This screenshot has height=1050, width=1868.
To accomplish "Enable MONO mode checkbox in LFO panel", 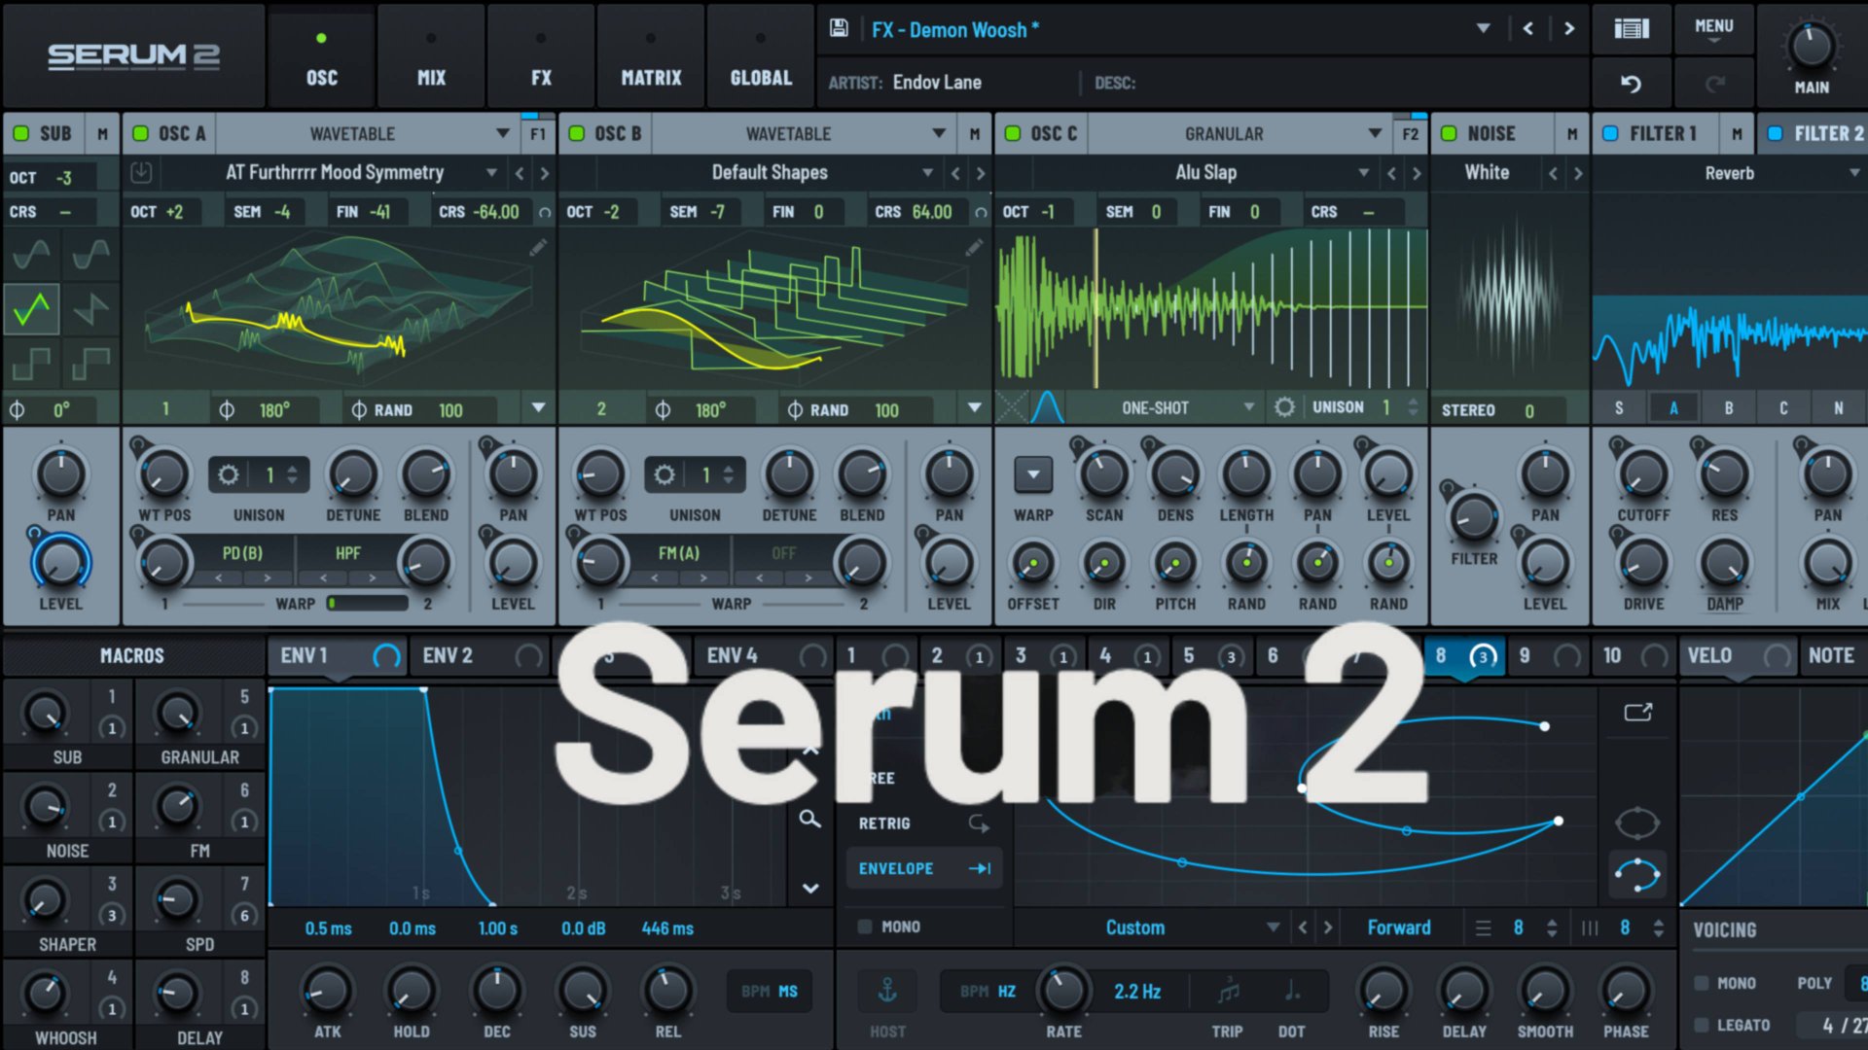I will coord(862,927).
